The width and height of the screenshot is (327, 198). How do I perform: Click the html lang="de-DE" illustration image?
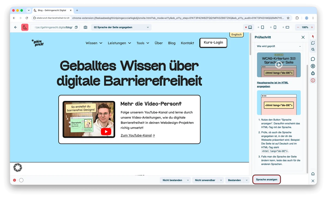[279, 103]
